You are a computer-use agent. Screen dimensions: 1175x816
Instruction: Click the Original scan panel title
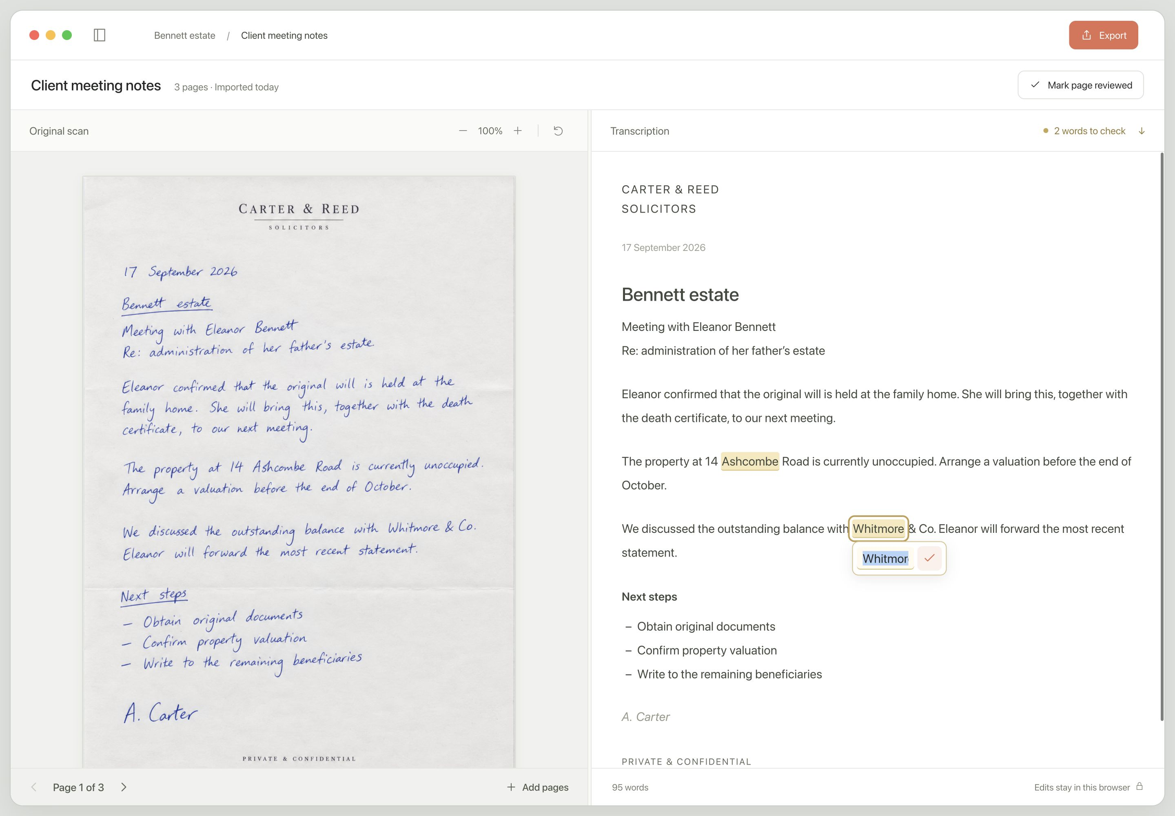(x=59, y=131)
